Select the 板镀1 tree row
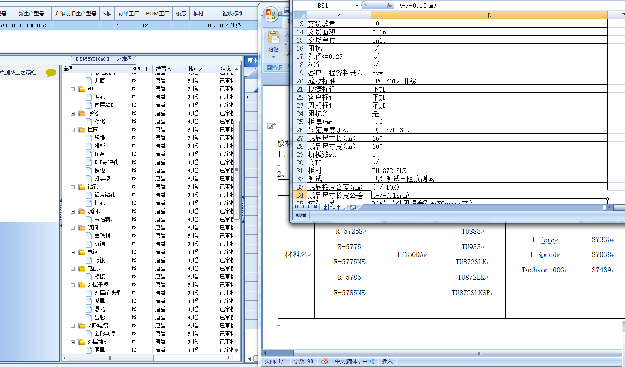625x367 pixels. pyautogui.click(x=148, y=277)
